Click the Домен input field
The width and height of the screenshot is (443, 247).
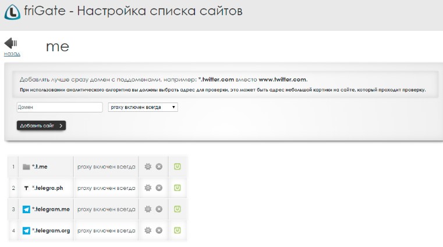[59, 107]
